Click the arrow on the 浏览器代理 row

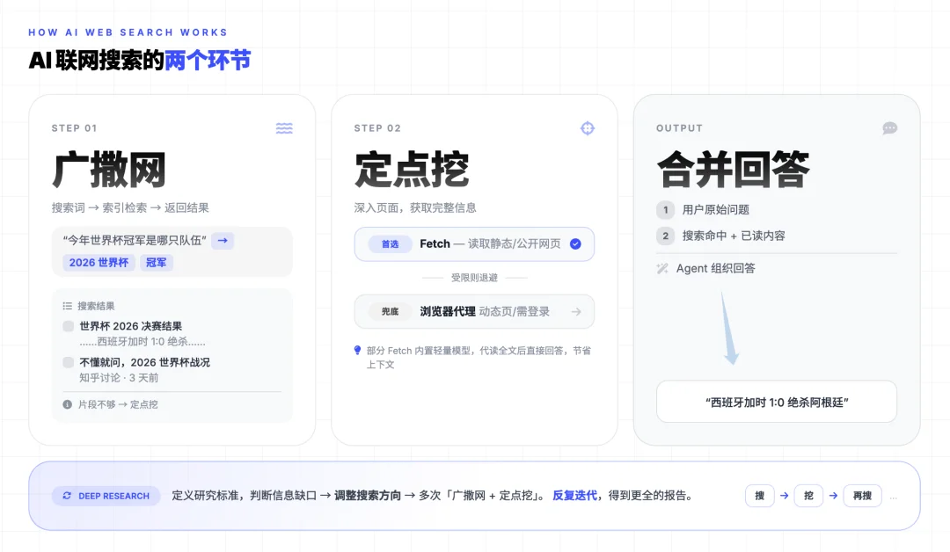pos(575,311)
